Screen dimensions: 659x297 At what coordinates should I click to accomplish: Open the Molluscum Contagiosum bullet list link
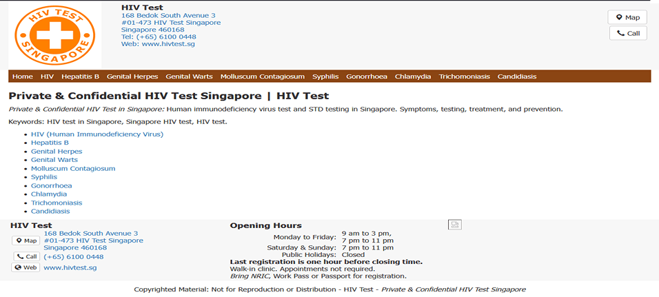73,168
